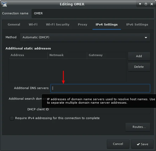Click the Netmask column header
Screen dimensions: 156x151
coord(67,55)
